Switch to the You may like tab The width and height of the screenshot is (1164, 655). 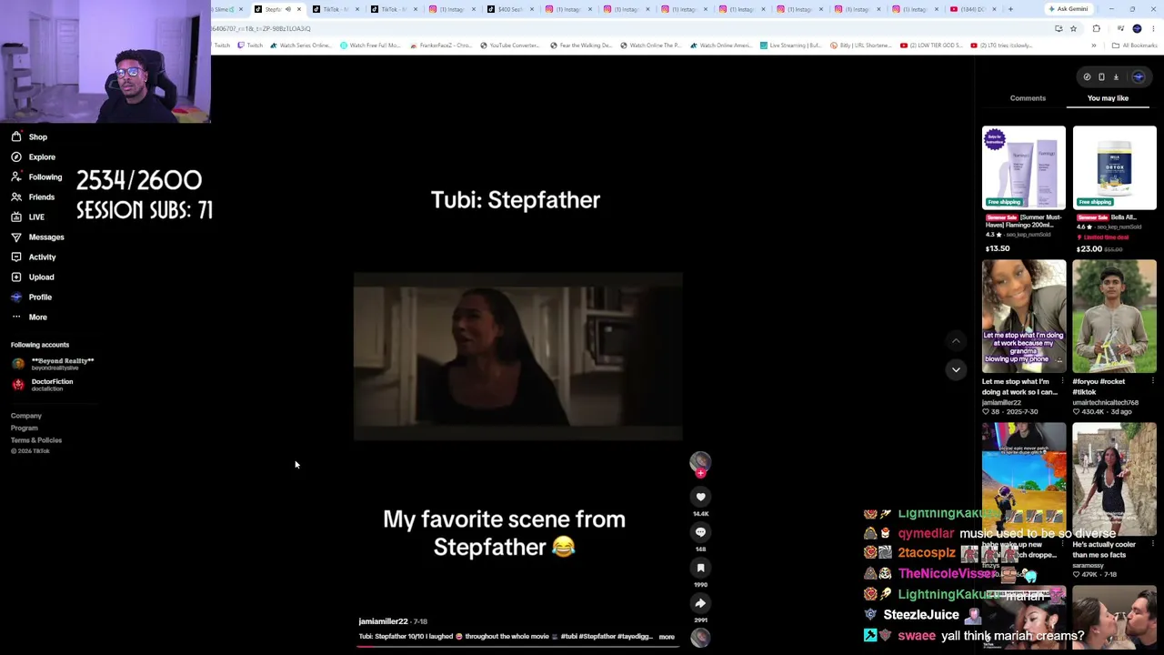pos(1108,98)
